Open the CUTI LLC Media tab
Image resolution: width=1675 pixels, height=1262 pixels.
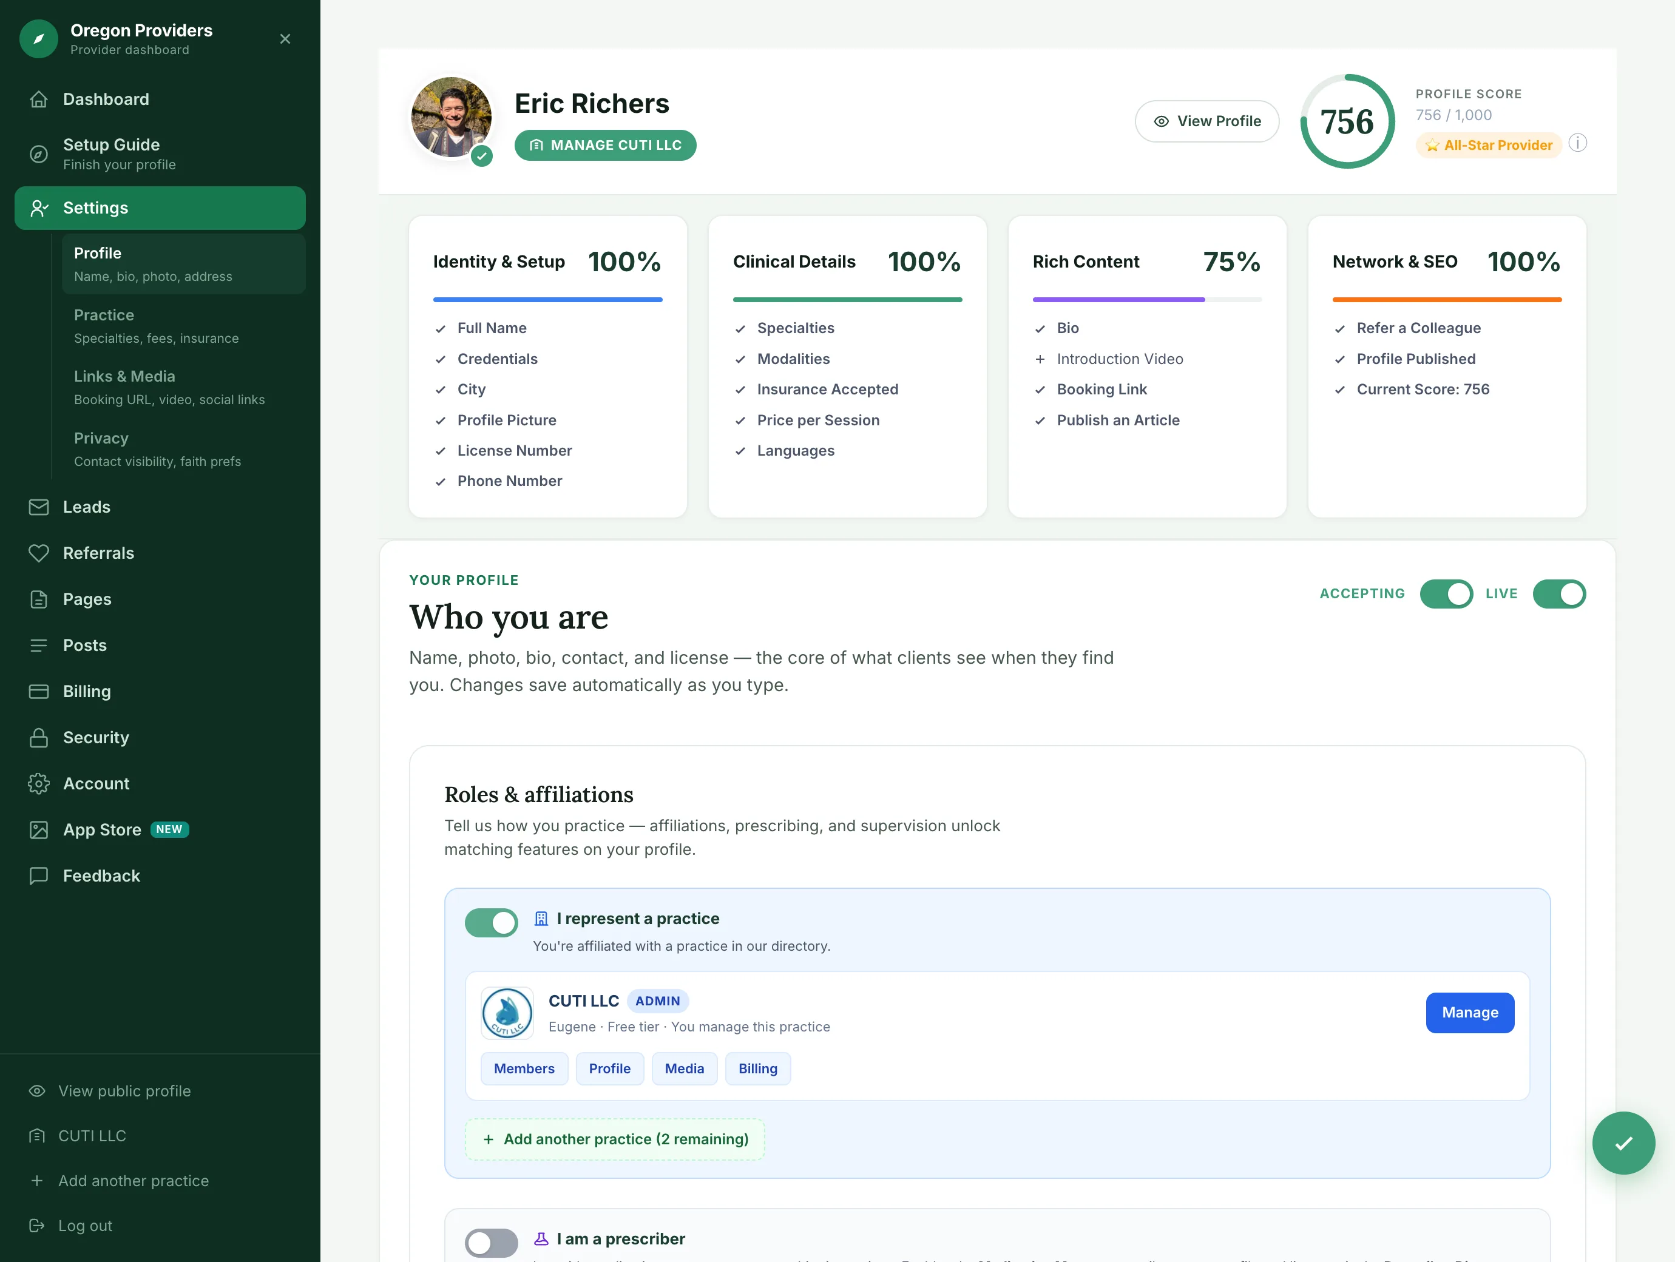click(x=685, y=1069)
